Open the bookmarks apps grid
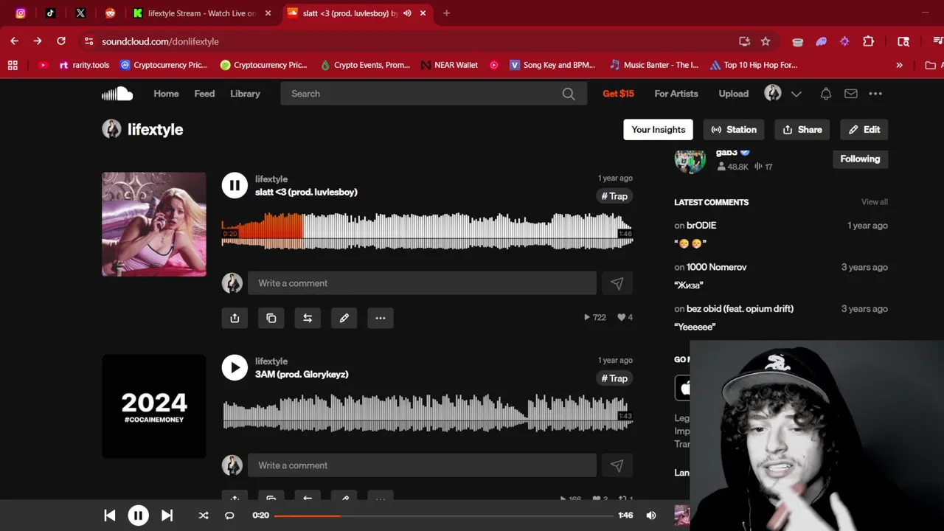Image resolution: width=944 pixels, height=531 pixels. coord(13,65)
